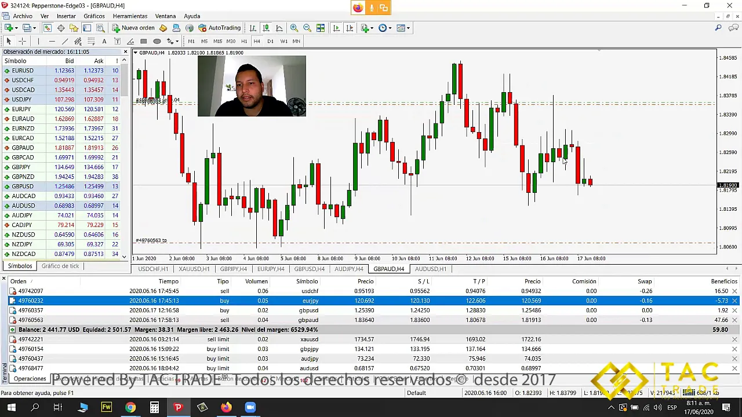Switch timeframe to D1
The image size is (742, 417).
click(x=270, y=41)
